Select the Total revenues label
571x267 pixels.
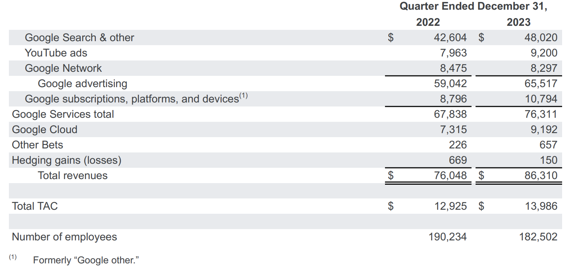(x=73, y=175)
